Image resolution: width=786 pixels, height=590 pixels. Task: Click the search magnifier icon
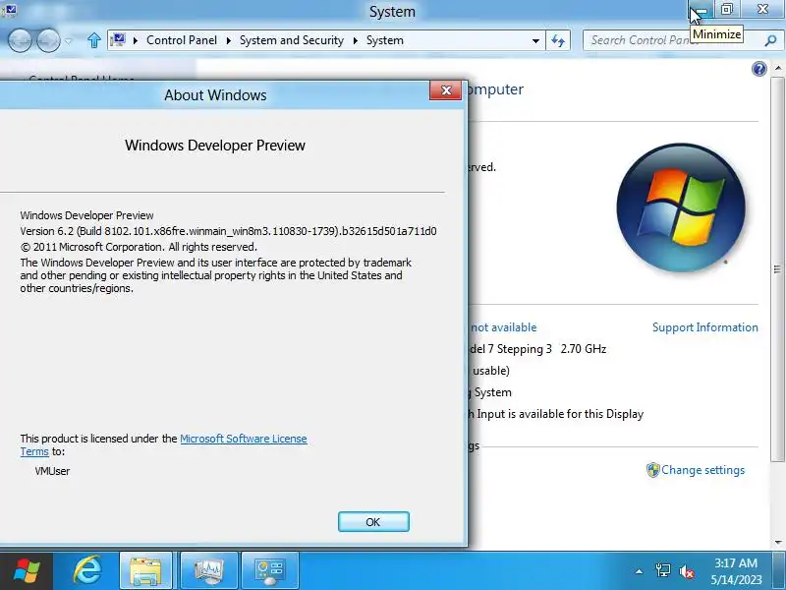[770, 40]
